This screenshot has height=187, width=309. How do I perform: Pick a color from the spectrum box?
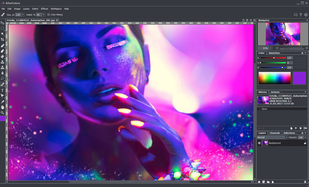[x=275, y=78]
